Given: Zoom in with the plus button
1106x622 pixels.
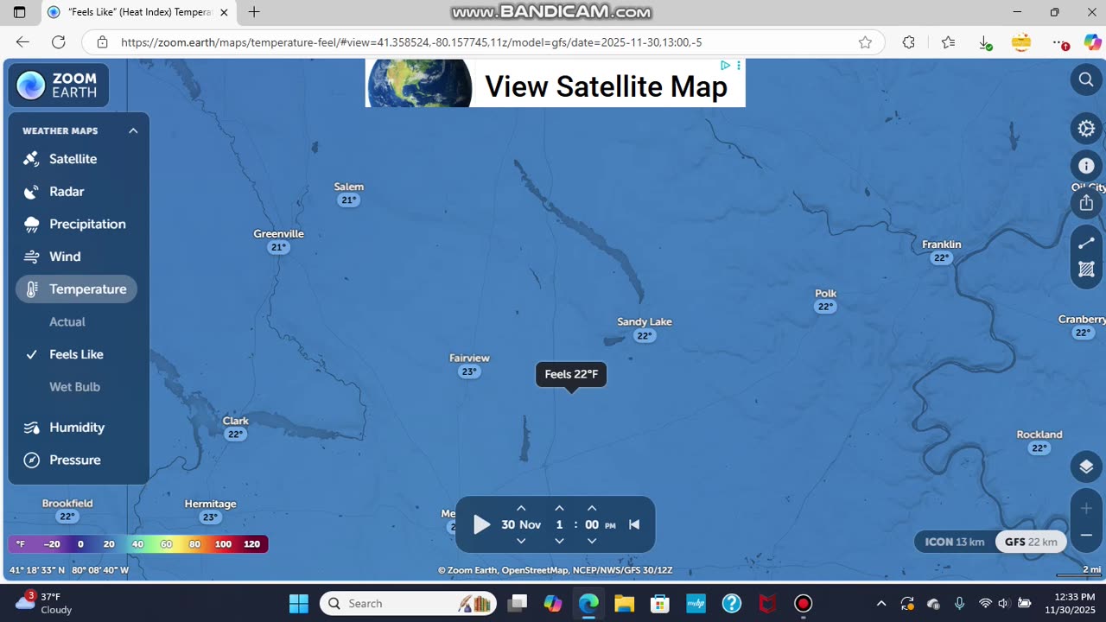Looking at the screenshot, I should (1086, 508).
